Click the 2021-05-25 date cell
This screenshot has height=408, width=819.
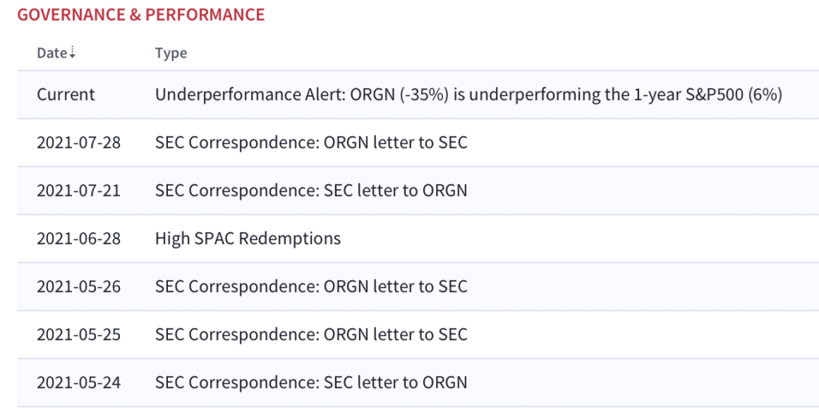click(x=78, y=334)
